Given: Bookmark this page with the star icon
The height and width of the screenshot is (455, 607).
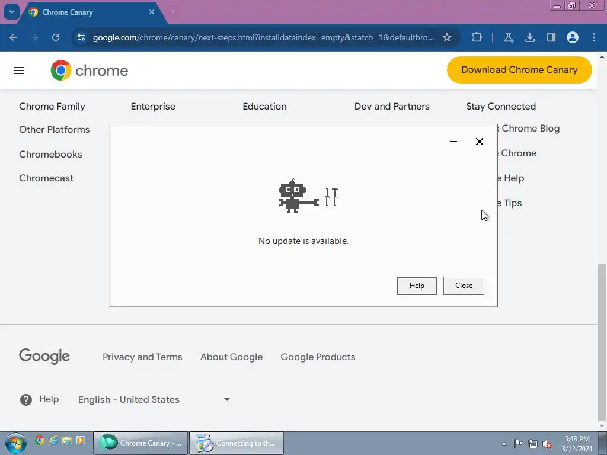Looking at the screenshot, I should (447, 37).
